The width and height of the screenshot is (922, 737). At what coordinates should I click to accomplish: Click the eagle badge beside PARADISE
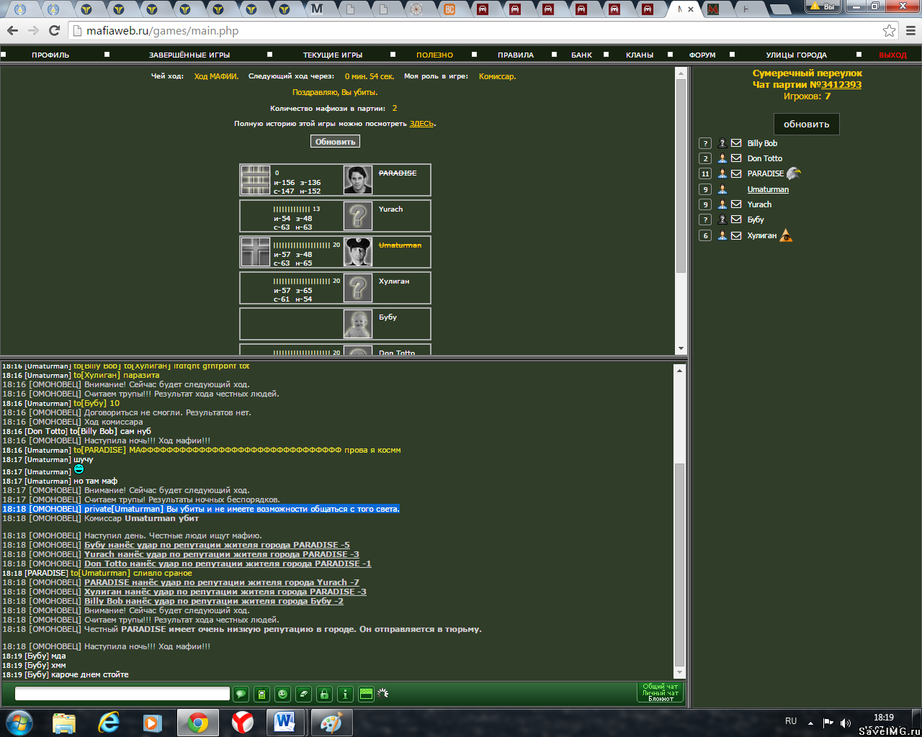coord(793,173)
